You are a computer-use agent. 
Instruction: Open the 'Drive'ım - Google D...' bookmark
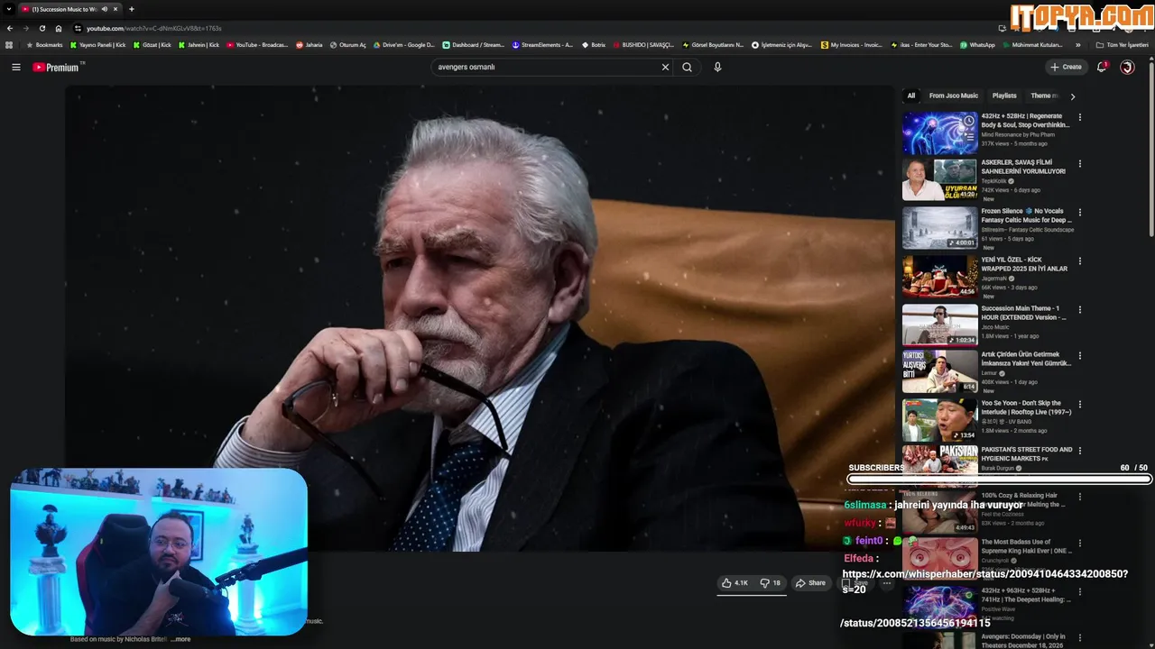pos(404,44)
